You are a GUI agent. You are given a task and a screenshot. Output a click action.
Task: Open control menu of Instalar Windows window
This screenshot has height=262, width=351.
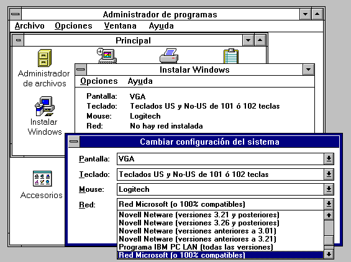pos(81,70)
